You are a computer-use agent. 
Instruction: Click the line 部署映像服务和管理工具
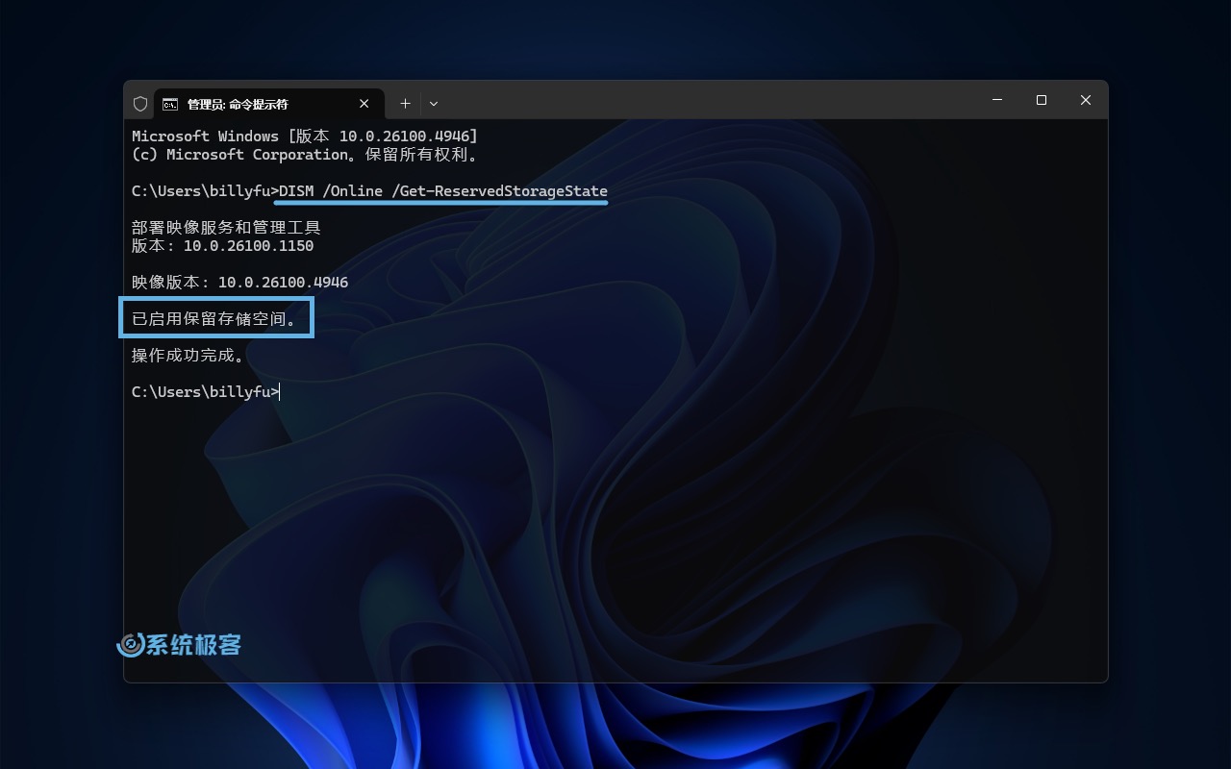point(226,228)
